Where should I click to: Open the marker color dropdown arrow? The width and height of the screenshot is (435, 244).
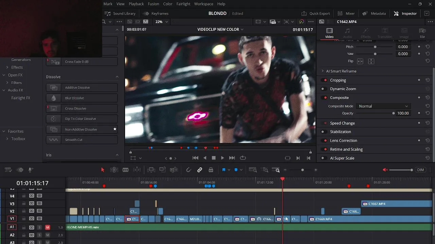pyautogui.click(x=241, y=170)
